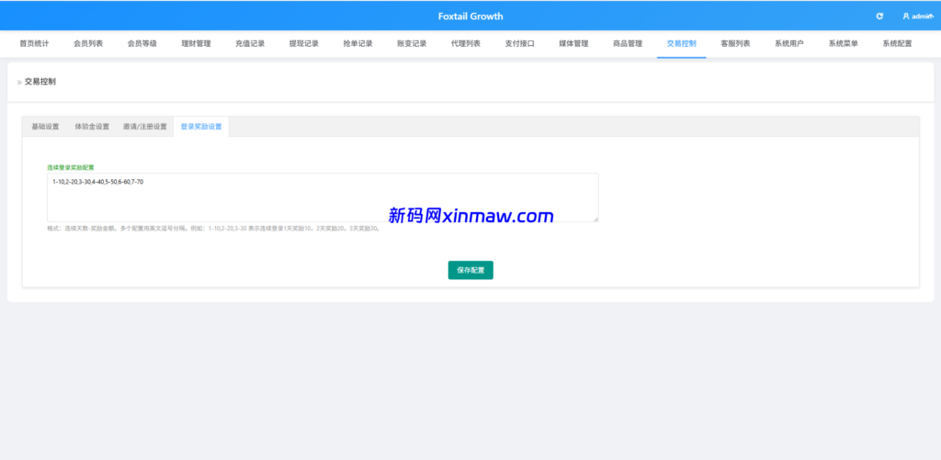The width and height of the screenshot is (941, 460).
Task: Click the Foxtail Growth title
Action: 470,17
